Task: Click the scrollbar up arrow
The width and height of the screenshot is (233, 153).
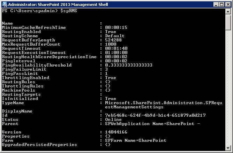Action: tap(228, 12)
